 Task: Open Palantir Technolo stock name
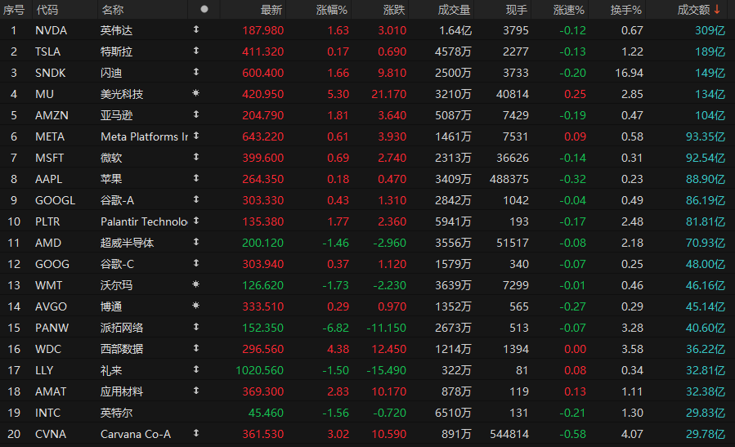pyautogui.click(x=145, y=221)
